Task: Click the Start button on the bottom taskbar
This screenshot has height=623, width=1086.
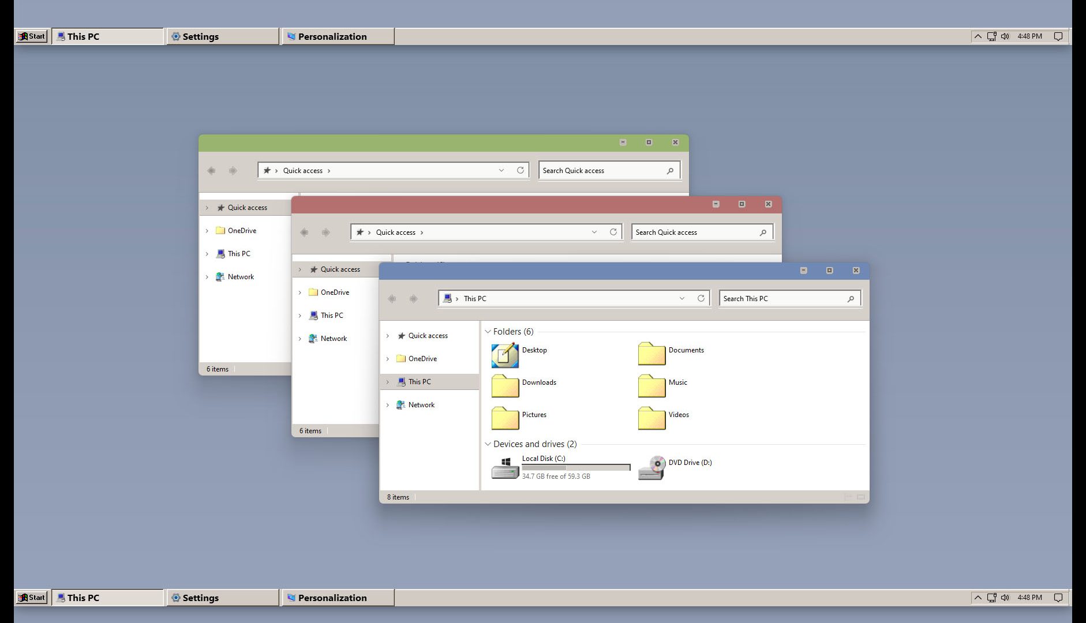Action: [x=32, y=598]
